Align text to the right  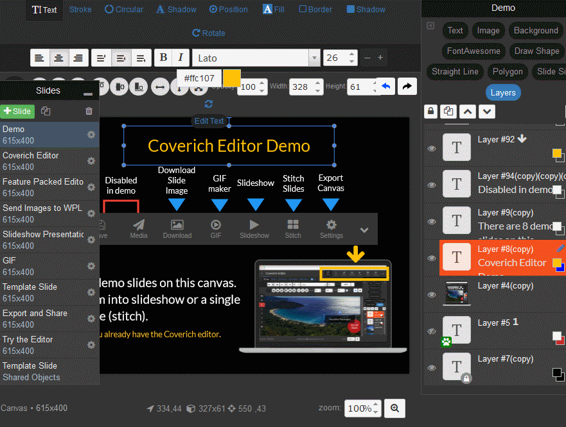click(x=78, y=58)
